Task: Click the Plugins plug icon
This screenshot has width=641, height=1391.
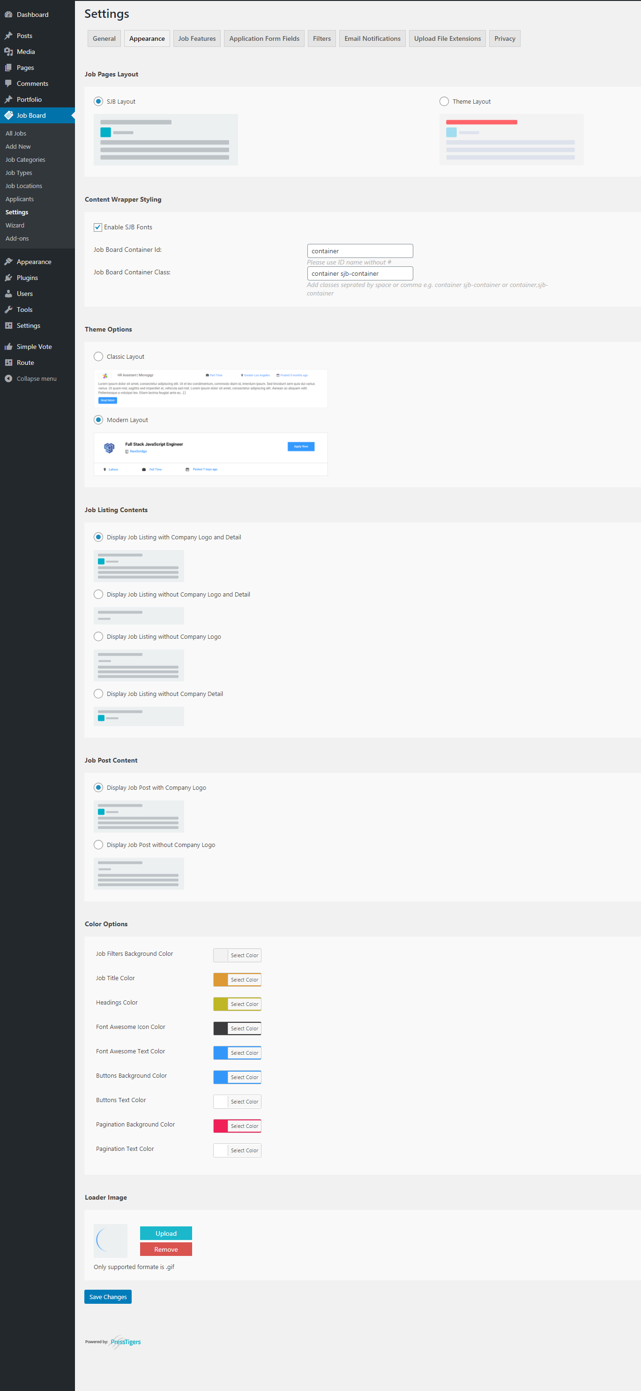Action: tap(8, 278)
